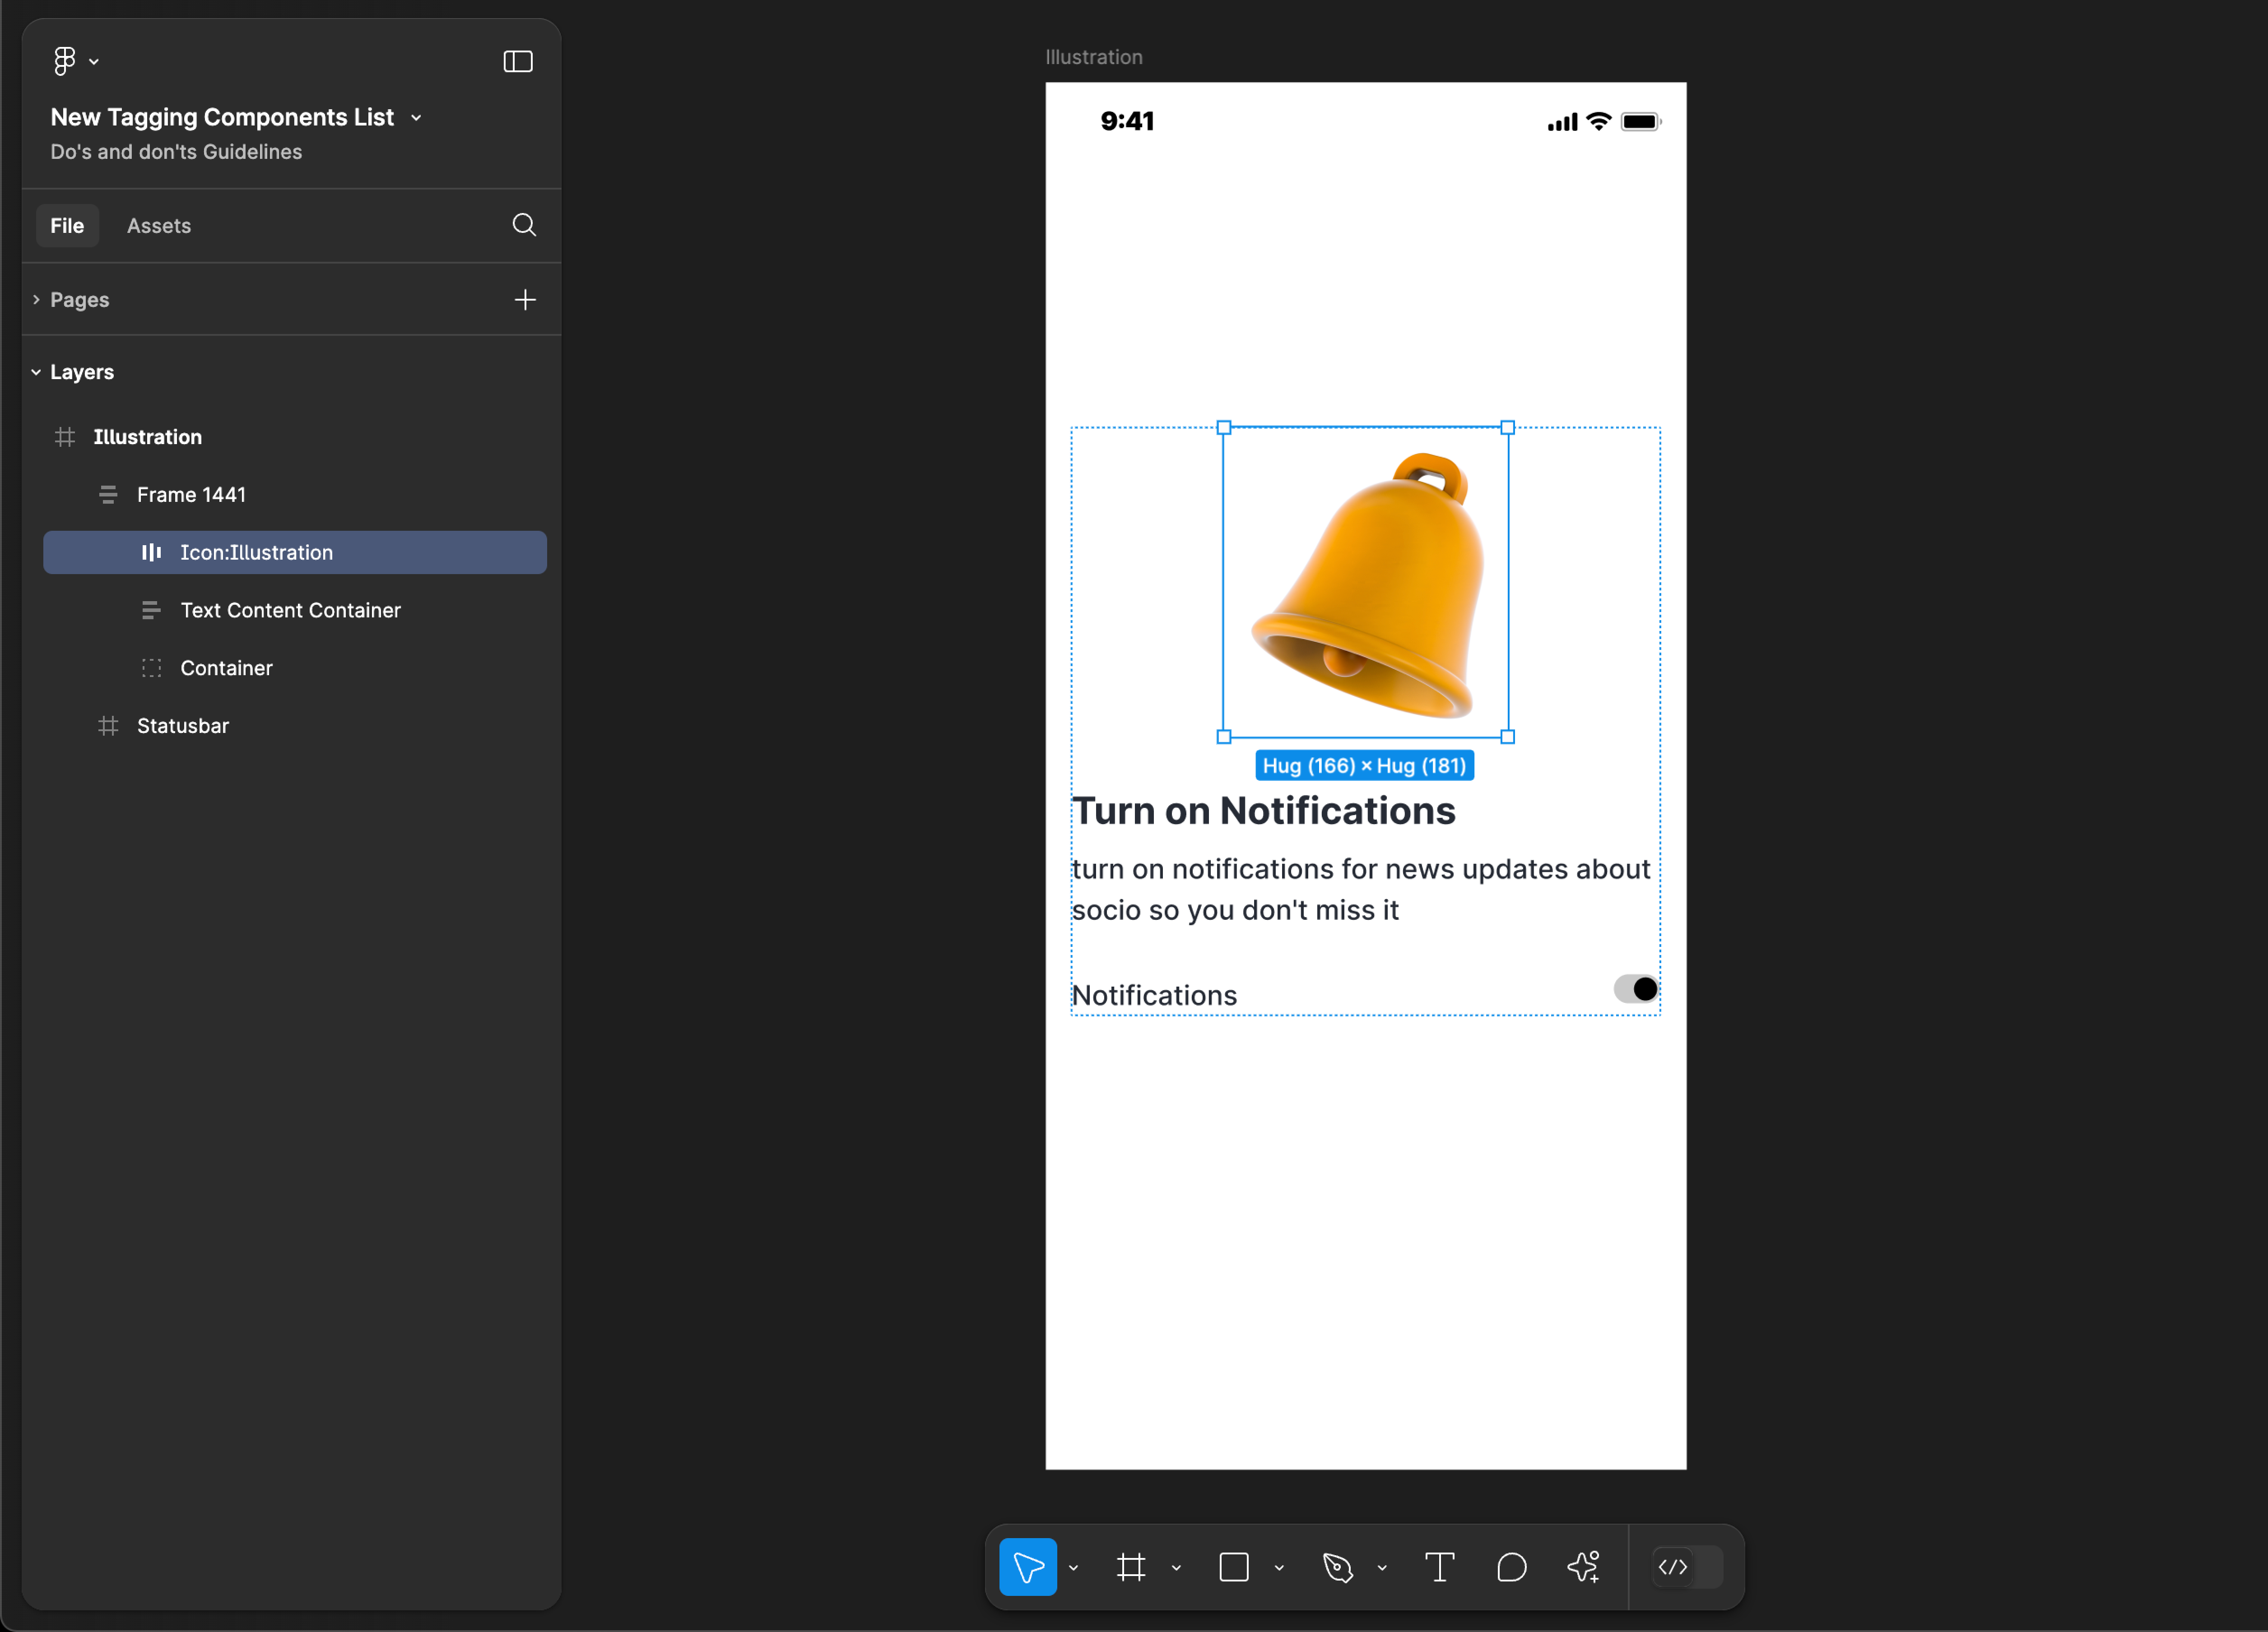Collapse the Layers section

[x=36, y=372]
